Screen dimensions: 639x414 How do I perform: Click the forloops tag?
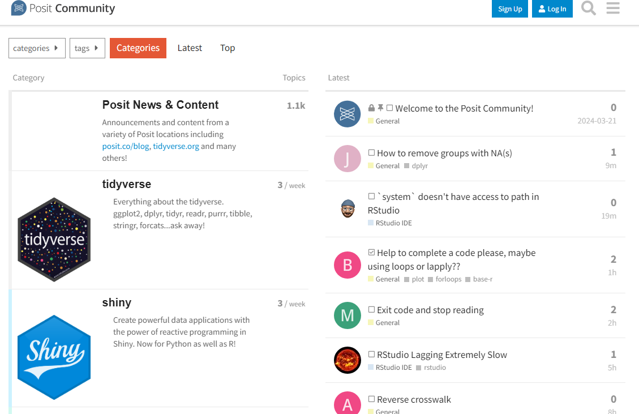[x=445, y=279]
